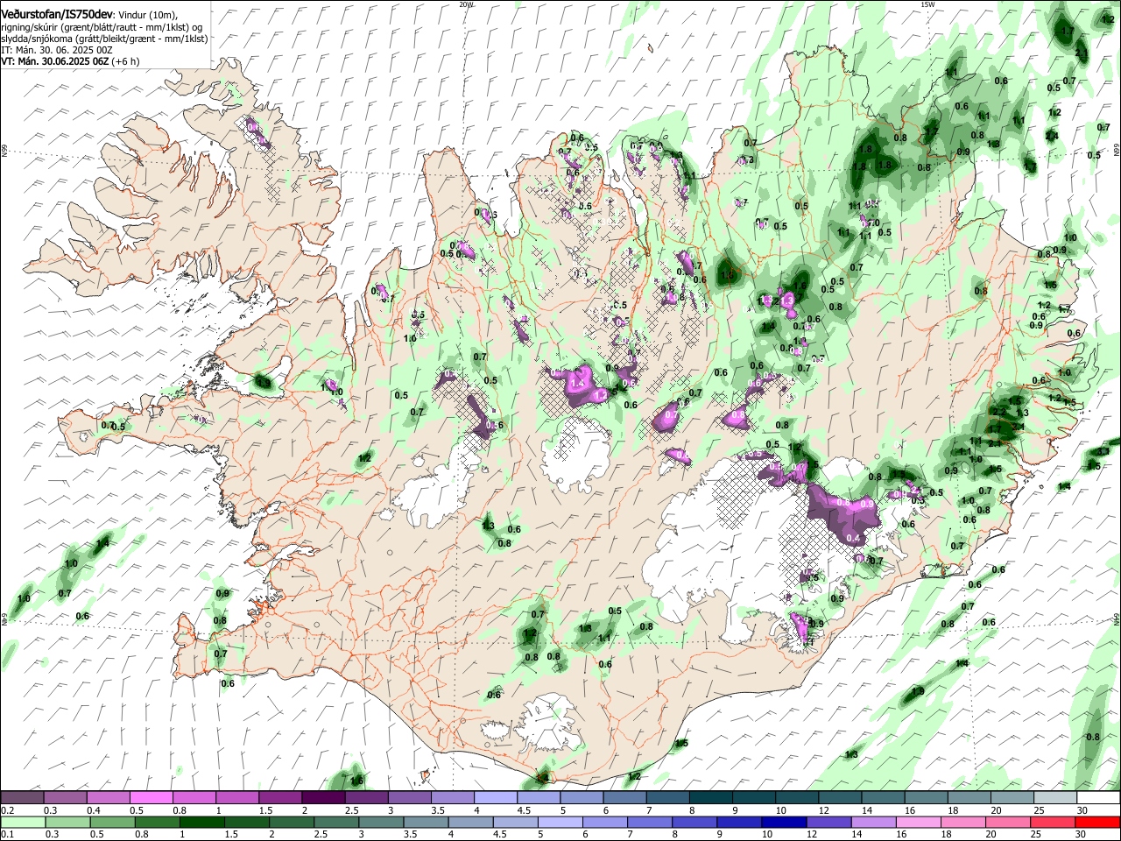
Task: Click the 'Veðurstofan/IS750dev' title text
Action: point(57,15)
